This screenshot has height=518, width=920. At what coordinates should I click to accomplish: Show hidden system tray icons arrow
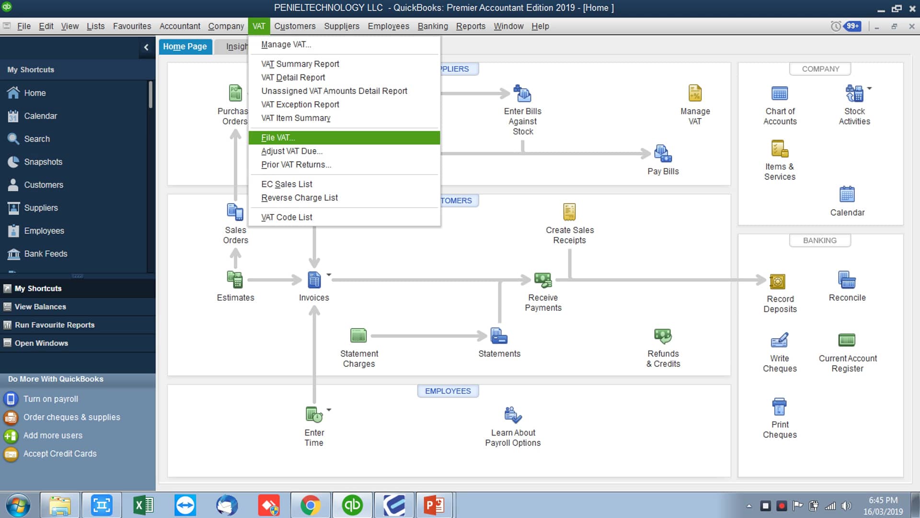(x=748, y=506)
